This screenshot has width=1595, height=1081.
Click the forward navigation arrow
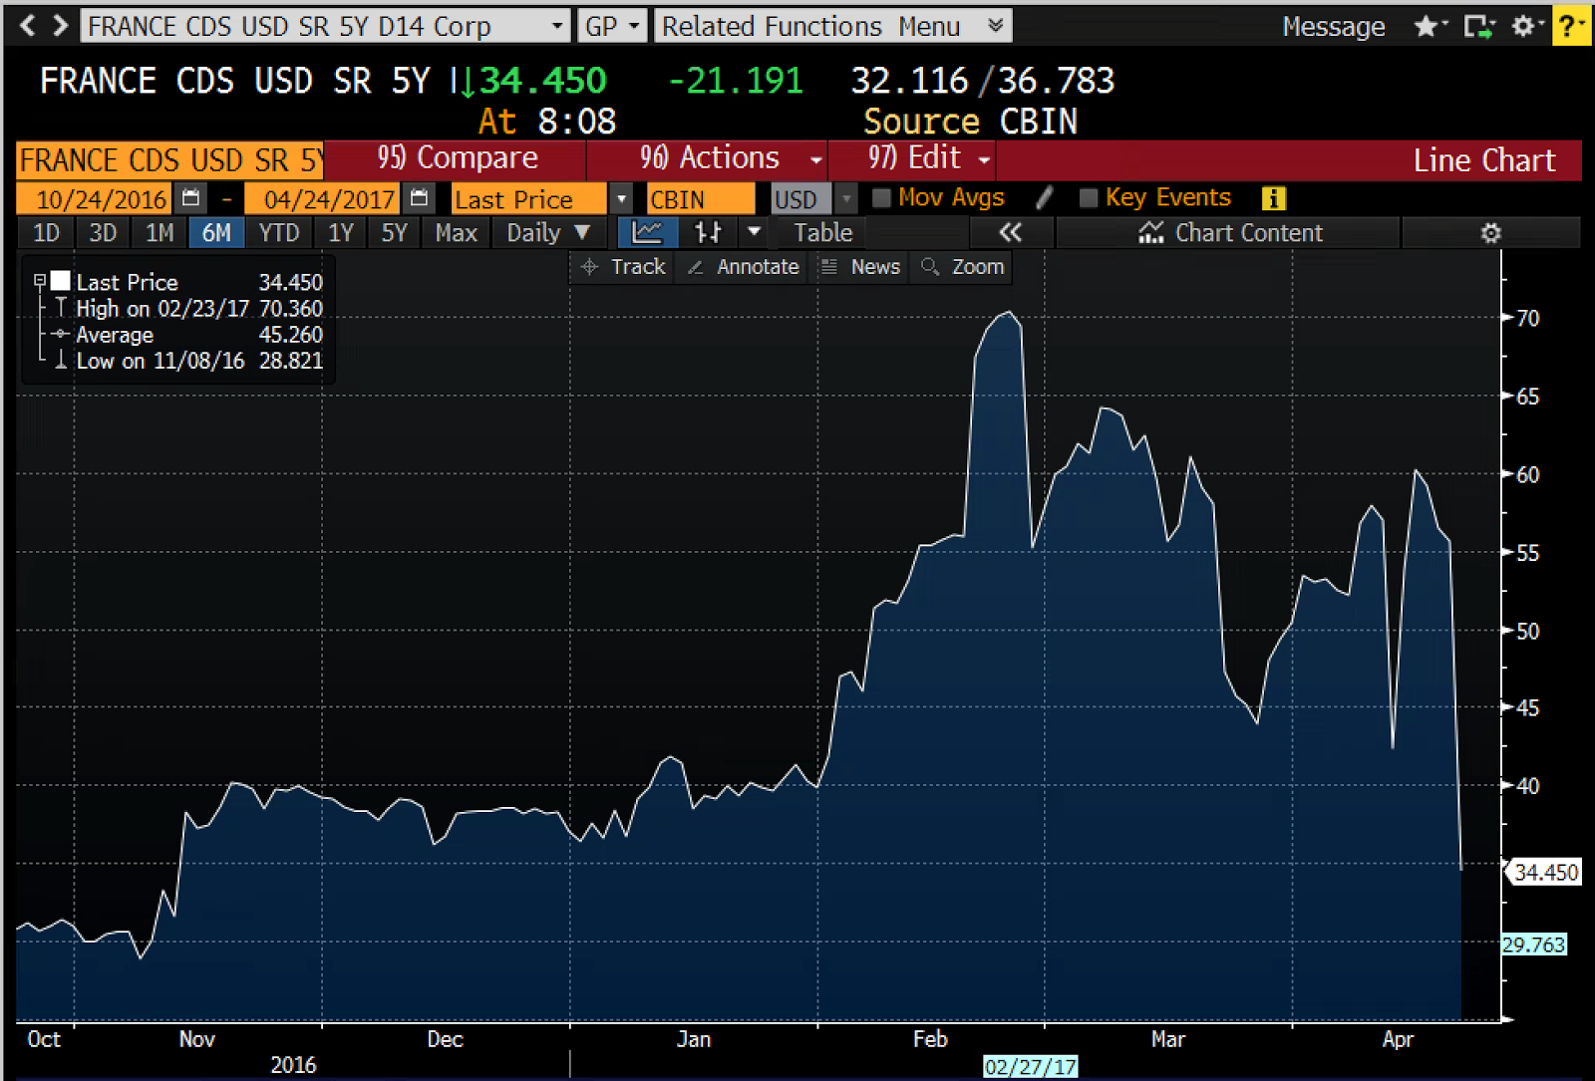(x=61, y=25)
